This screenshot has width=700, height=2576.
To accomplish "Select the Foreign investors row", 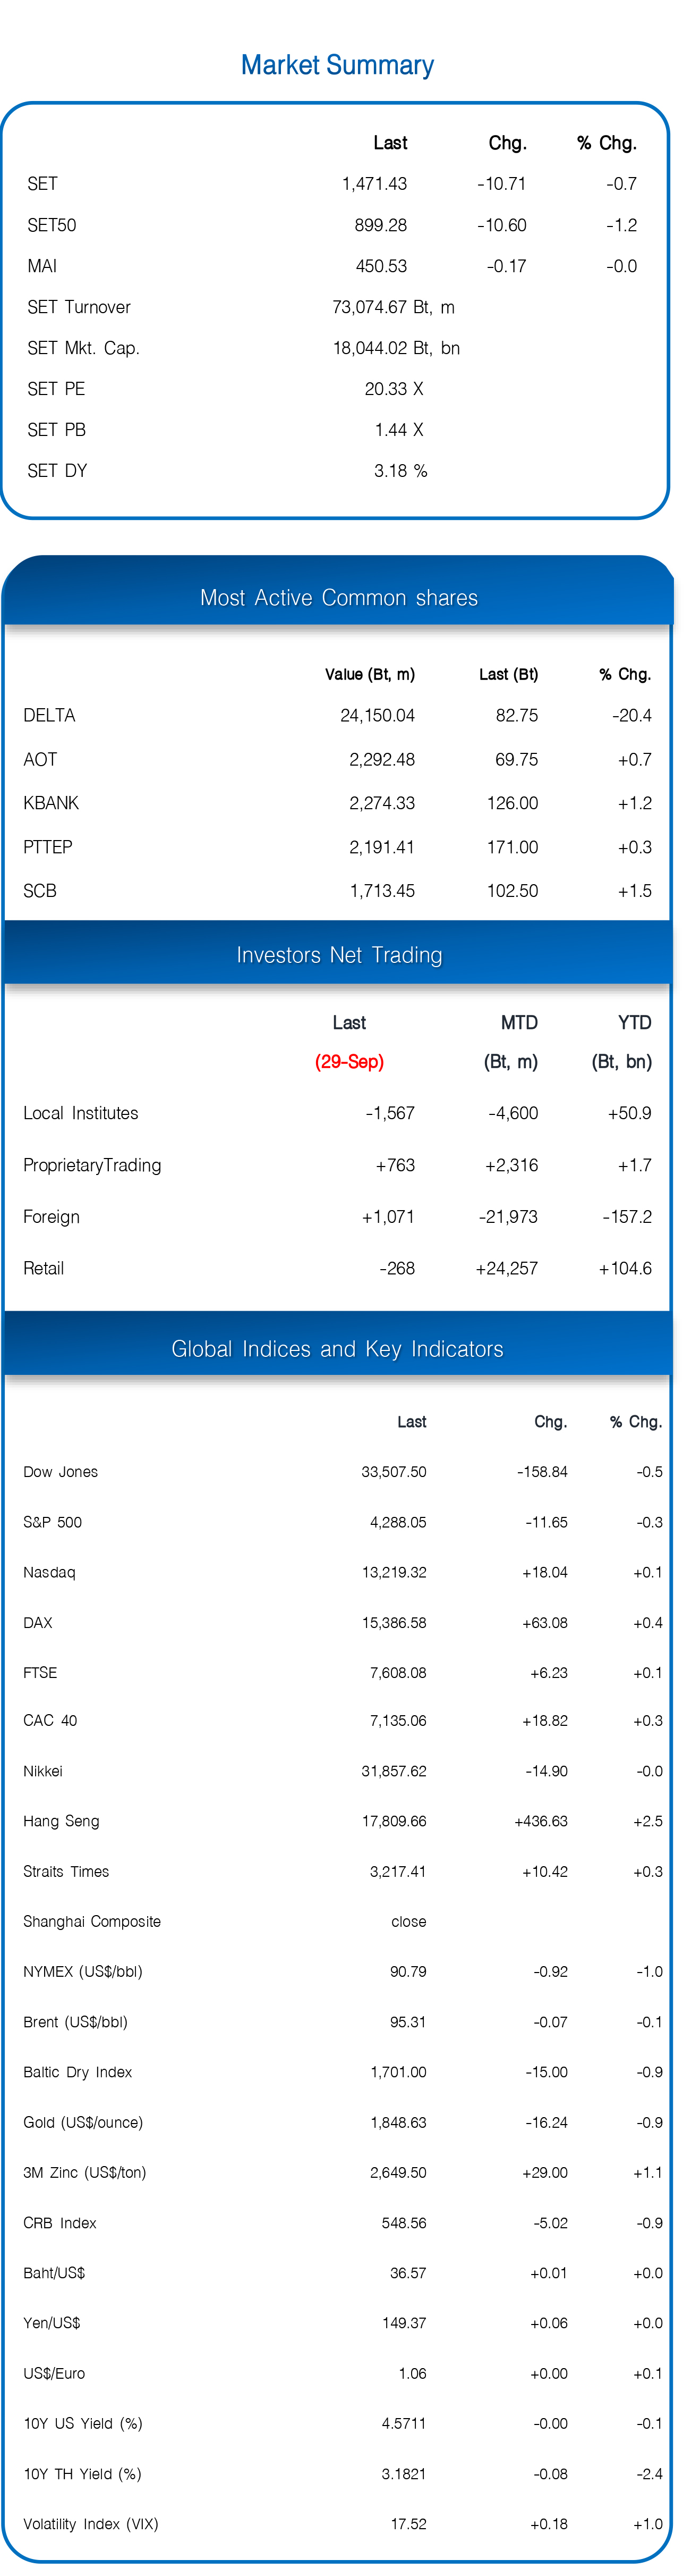I will (x=337, y=1216).
